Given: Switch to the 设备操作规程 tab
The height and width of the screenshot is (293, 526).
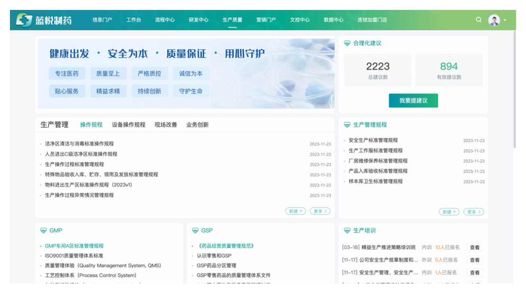Looking at the screenshot, I should coord(128,125).
